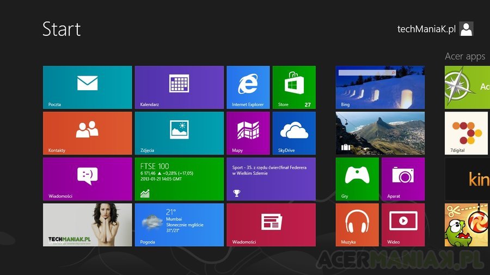Open the Pogoda weather tile
This screenshot has width=490, height=275.
(179, 225)
